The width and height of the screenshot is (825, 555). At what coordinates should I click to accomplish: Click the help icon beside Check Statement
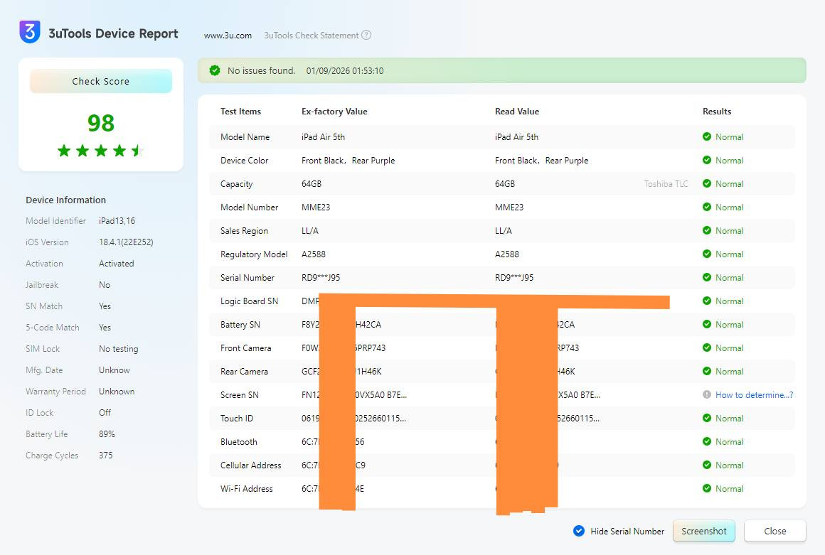366,36
